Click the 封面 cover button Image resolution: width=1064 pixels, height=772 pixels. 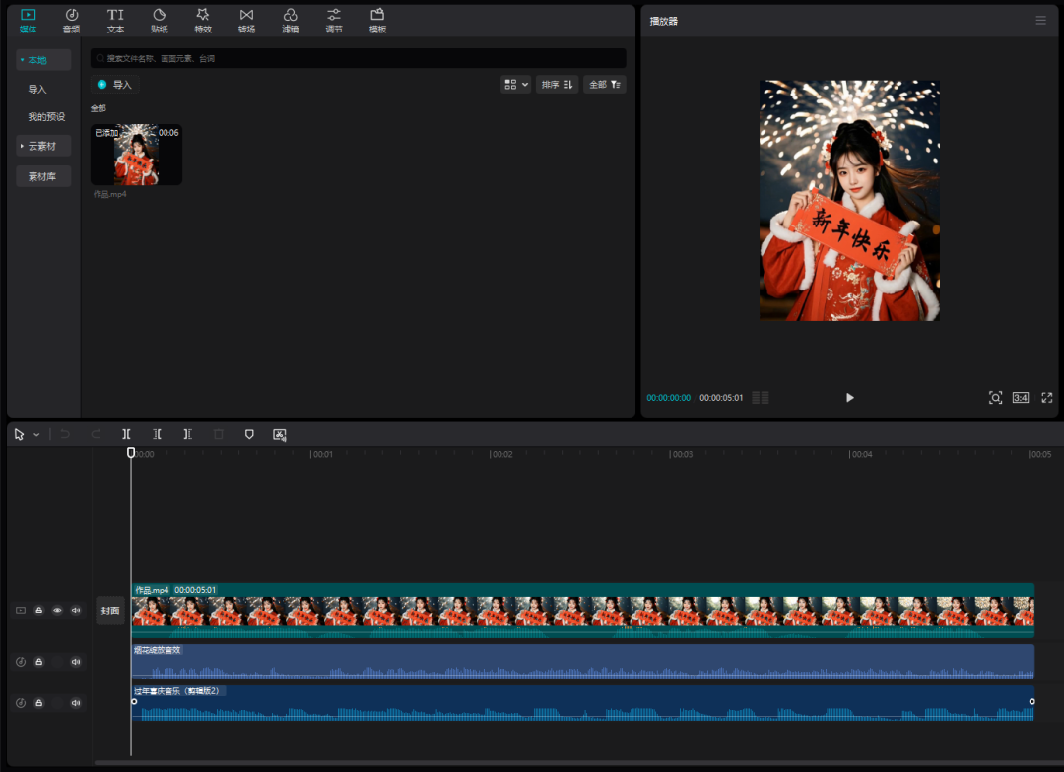tap(109, 611)
